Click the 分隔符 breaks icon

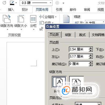pos(42,17)
